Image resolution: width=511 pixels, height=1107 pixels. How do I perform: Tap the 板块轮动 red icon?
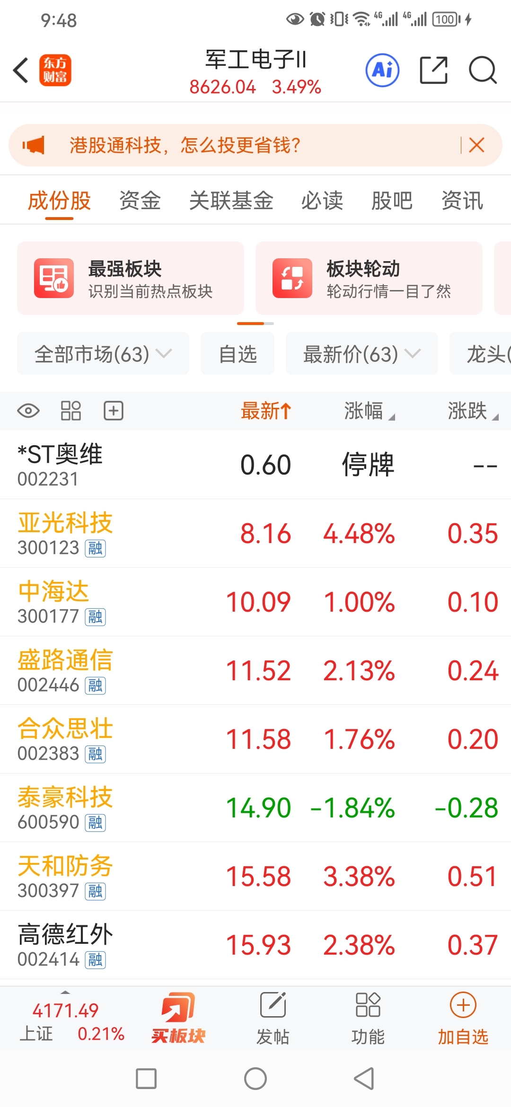pyautogui.click(x=292, y=278)
